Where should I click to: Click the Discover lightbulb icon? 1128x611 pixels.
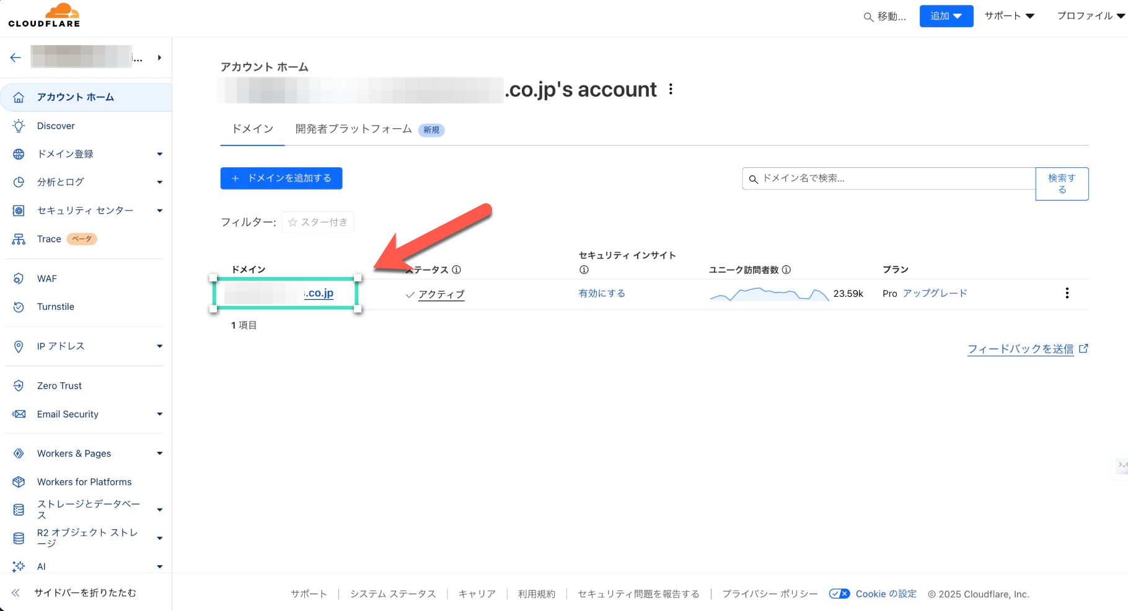click(x=19, y=126)
